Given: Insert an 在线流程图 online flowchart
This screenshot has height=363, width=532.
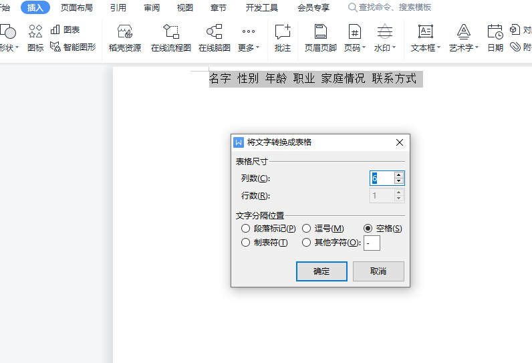Looking at the screenshot, I should (171, 38).
